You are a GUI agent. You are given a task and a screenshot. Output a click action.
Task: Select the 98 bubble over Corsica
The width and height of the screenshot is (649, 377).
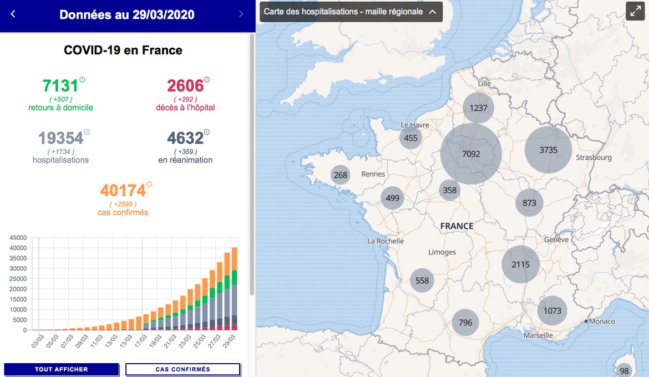click(624, 371)
